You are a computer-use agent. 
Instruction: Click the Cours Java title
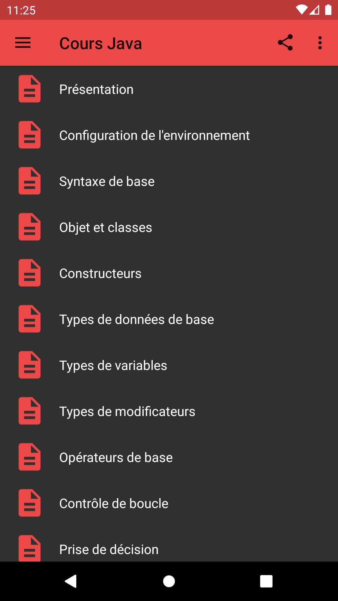pos(100,43)
